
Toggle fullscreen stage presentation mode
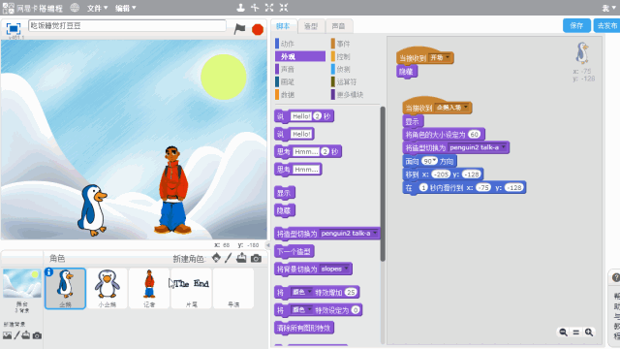[13, 28]
